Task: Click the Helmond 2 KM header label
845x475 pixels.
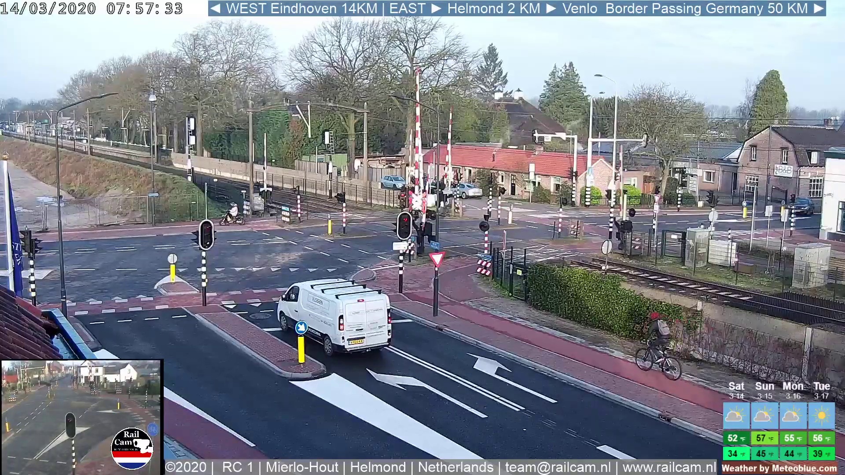Action: click(493, 8)
